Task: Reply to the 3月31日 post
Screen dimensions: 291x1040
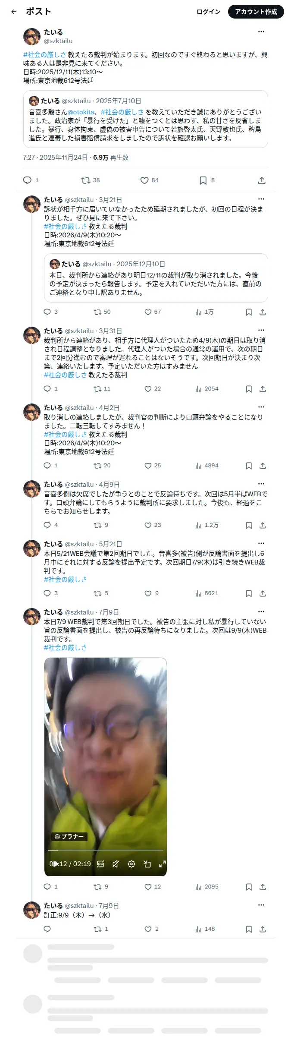Action: click(50, 389)
